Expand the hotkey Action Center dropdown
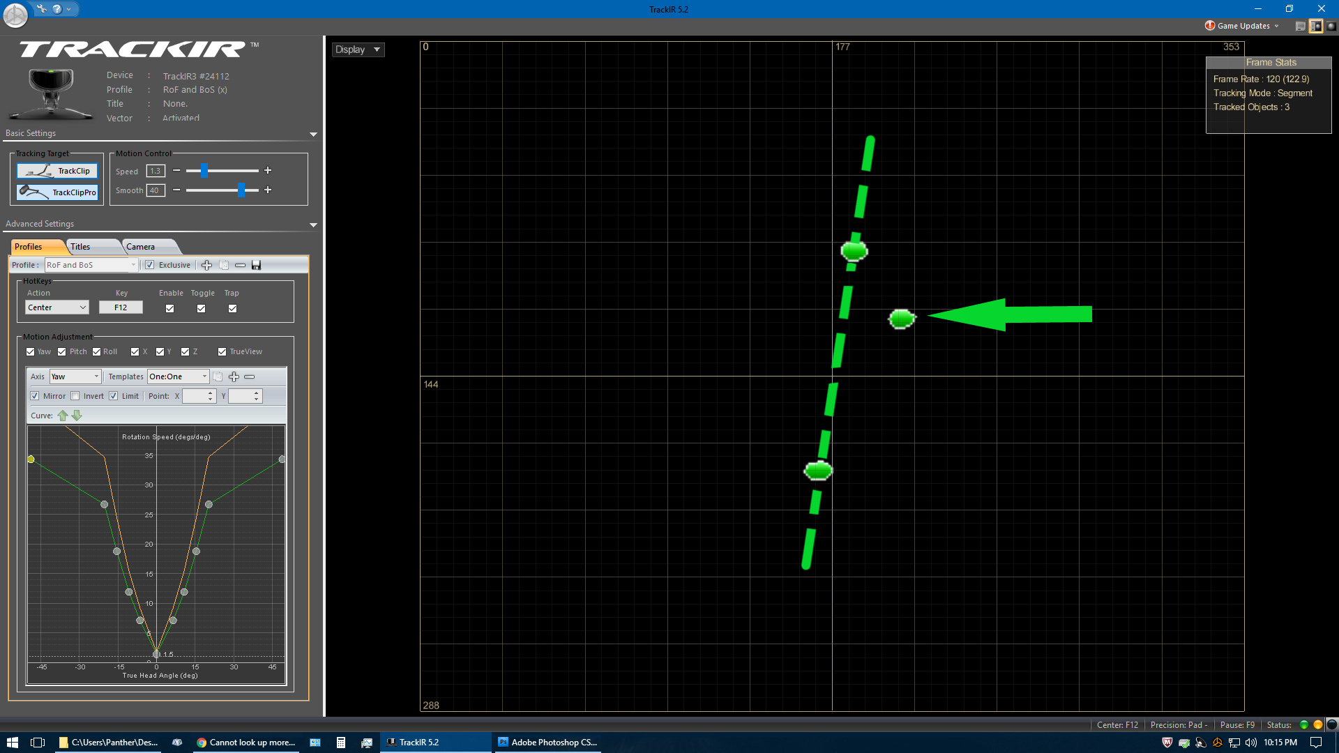The image size is (1339, 753). click(57, 307)
